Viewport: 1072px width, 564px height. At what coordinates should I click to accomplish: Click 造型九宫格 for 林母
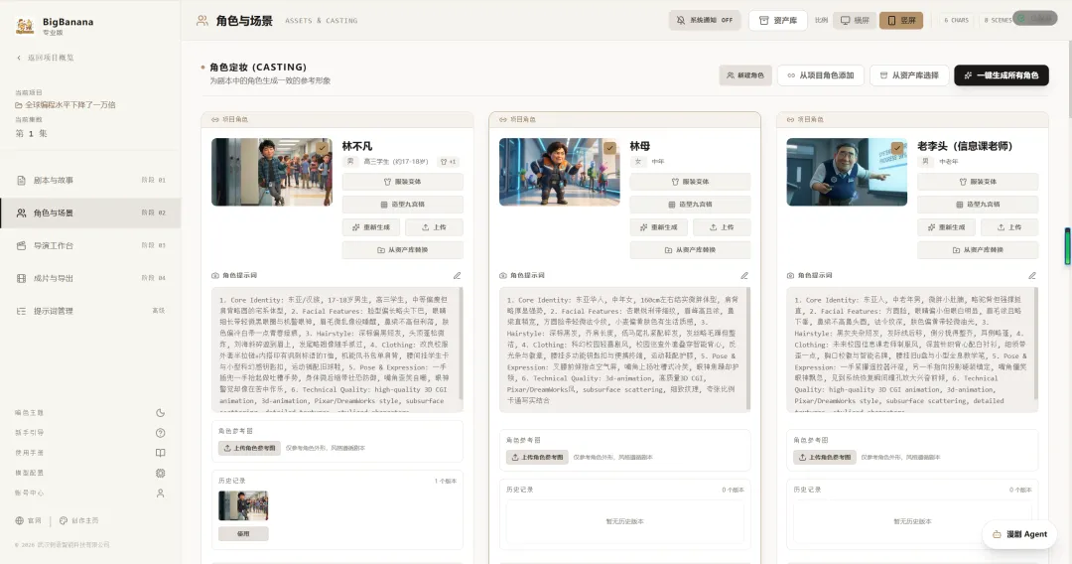[x=690, y=205]
